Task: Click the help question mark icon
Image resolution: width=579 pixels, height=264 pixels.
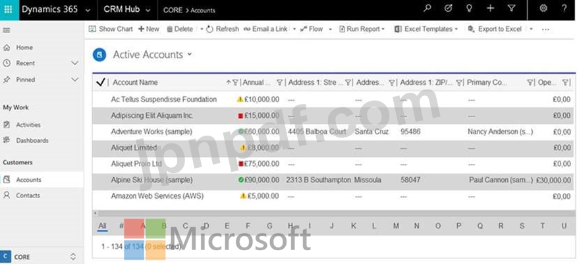Action: click(x=565, y=9)
